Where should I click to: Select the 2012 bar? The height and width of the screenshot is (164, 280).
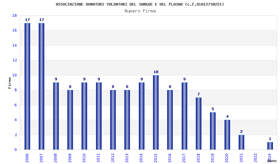[x=113, y=120]
